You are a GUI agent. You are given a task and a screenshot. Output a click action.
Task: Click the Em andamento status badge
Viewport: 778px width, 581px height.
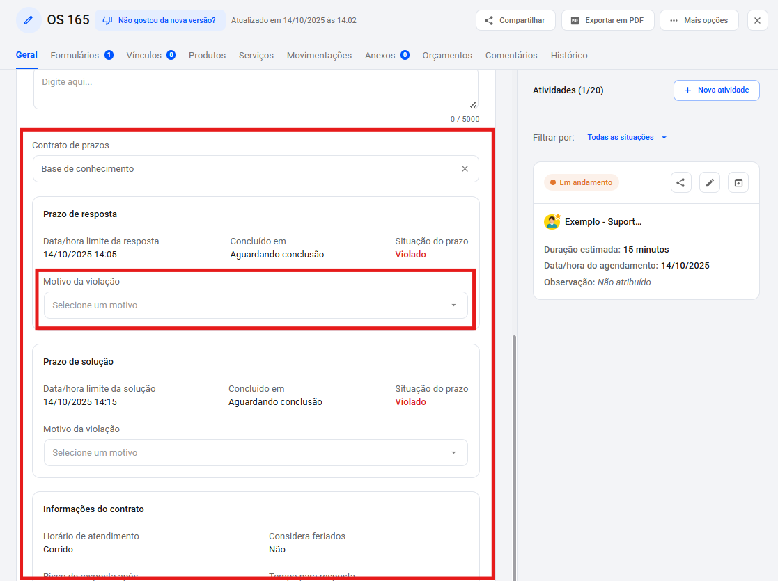(581, 182)
